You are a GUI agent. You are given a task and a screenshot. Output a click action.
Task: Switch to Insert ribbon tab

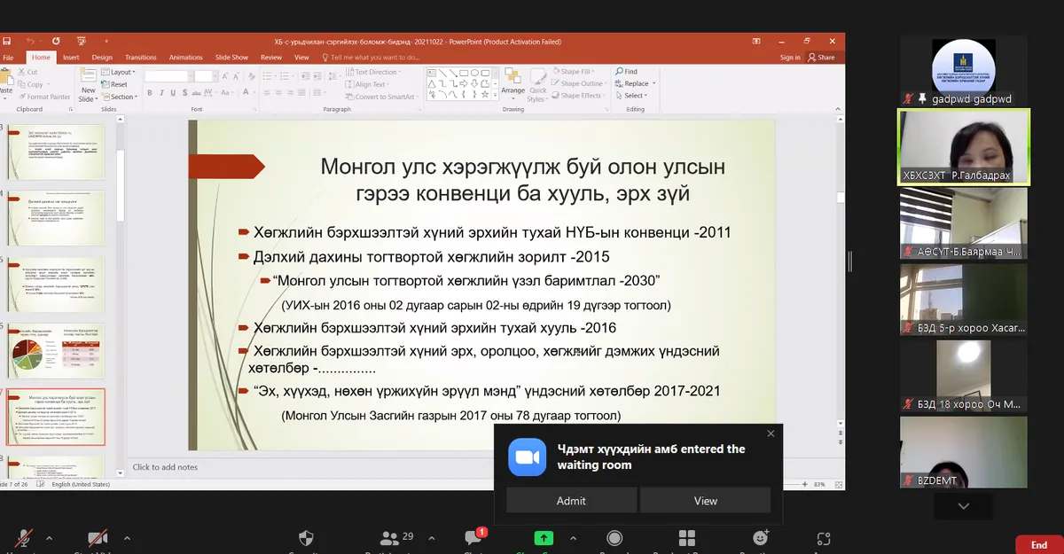(71, 57)
